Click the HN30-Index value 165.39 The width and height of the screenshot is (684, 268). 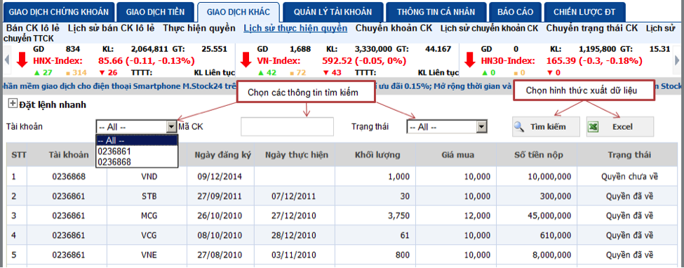pos(562,60)
